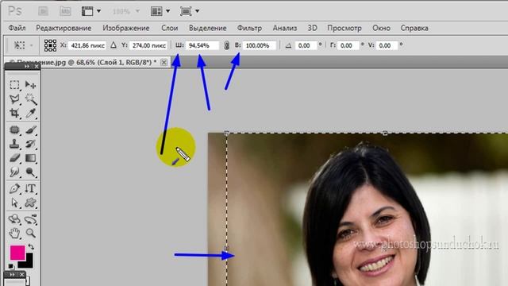Screen dimensions: 508x286
Task: Open the 3D menu
Action: click(312, 29)
